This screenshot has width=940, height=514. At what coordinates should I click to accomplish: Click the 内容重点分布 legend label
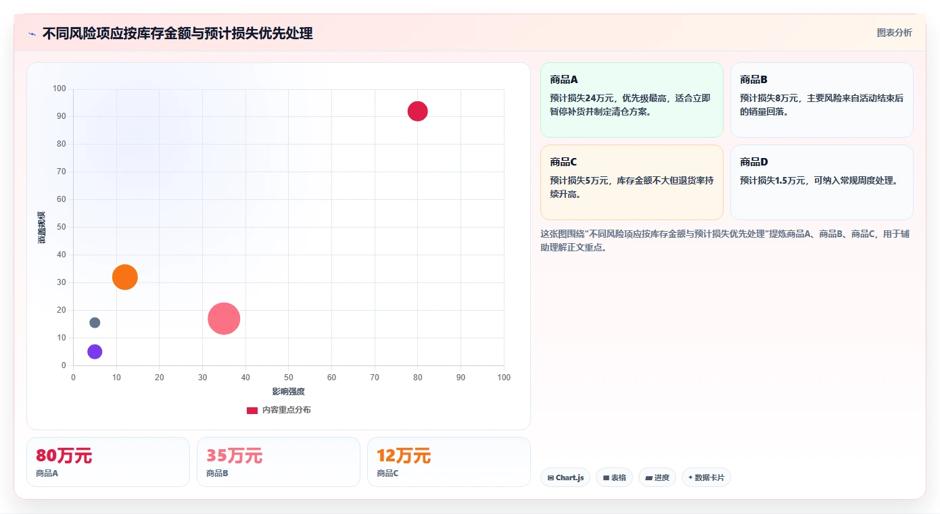(x=287, y=410)
